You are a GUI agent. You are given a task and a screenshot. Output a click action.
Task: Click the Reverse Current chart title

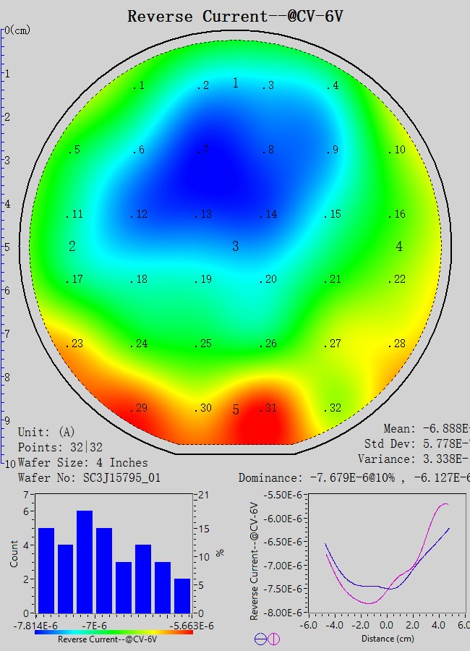click(x=235, y=16)
